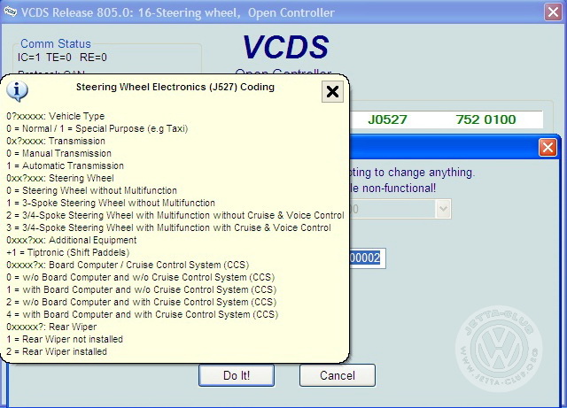Click the '0x?xxxx: Transmission' line

click(56, 141)
